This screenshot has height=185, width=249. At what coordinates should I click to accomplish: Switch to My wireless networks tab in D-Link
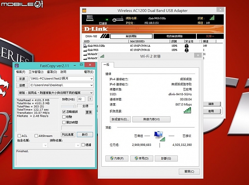point(175,36)
